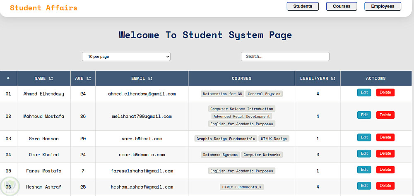The image size is (414, 196).
Task: Click the name cell 'Ahmed Elhendawy'
Action: click(43, 94)
